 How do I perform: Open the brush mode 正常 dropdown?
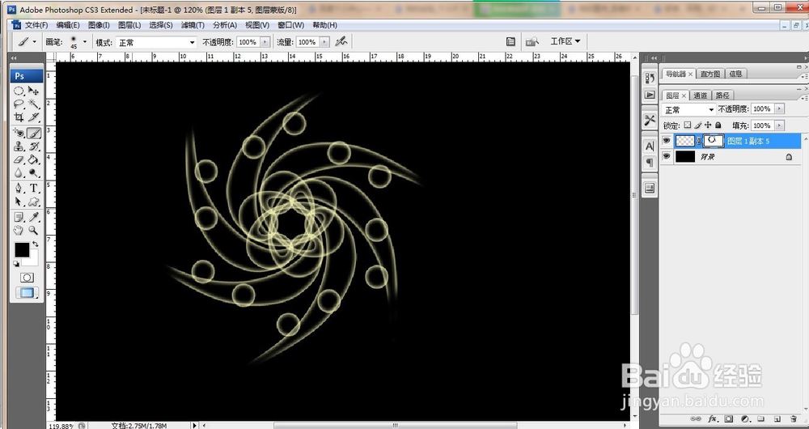point(156,42)
